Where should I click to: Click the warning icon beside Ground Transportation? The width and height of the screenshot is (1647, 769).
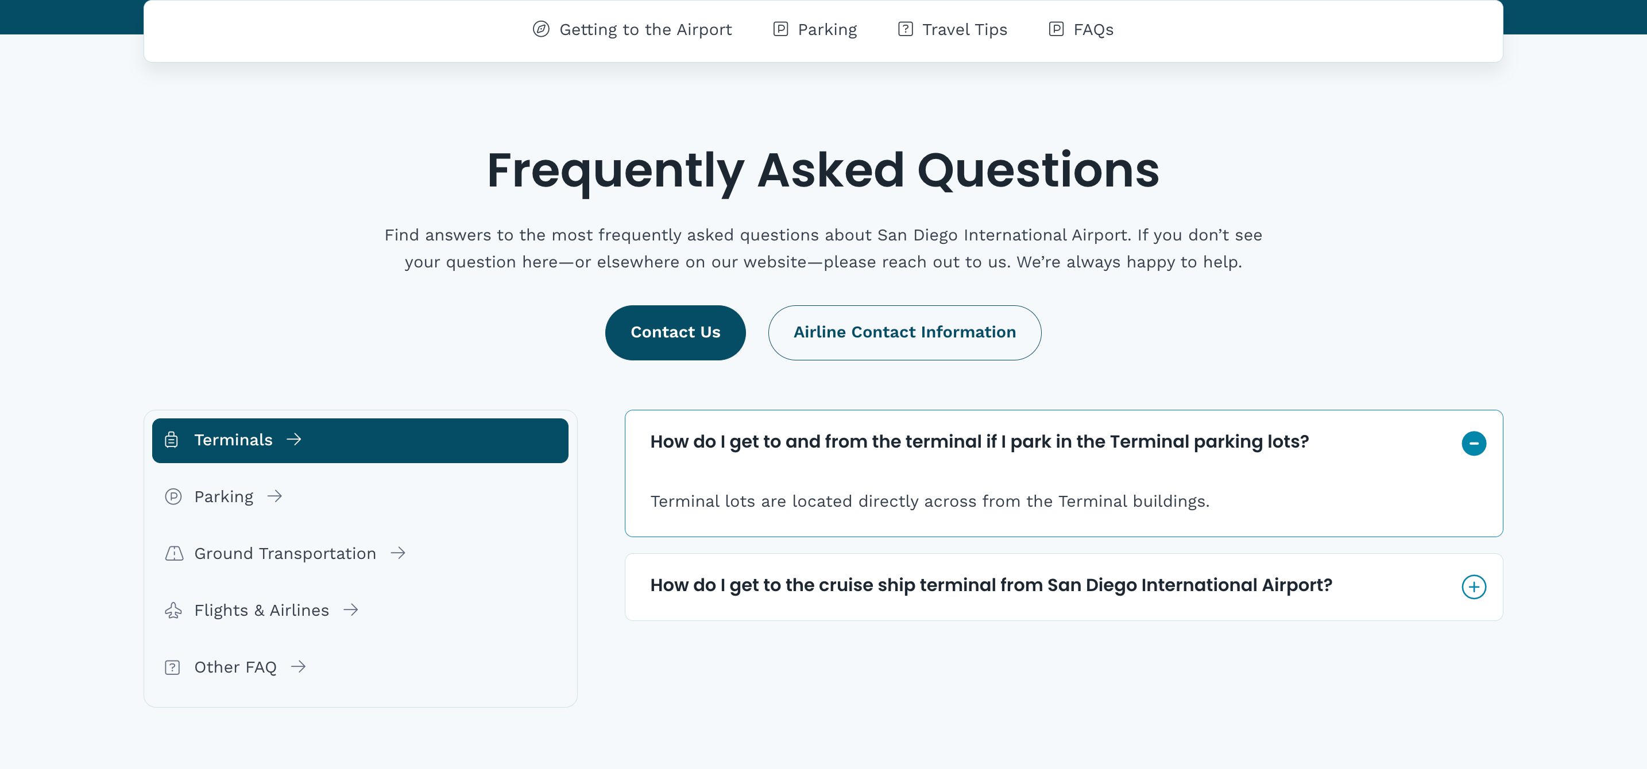click(173, 554)
